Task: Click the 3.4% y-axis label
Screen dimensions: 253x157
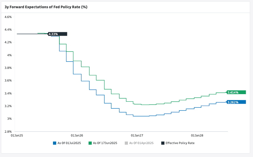Action: click(8, 93)
